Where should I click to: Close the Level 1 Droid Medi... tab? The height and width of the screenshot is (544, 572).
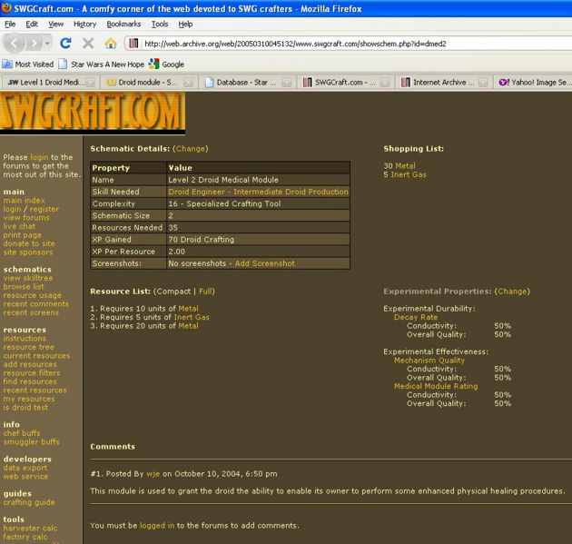89,82
